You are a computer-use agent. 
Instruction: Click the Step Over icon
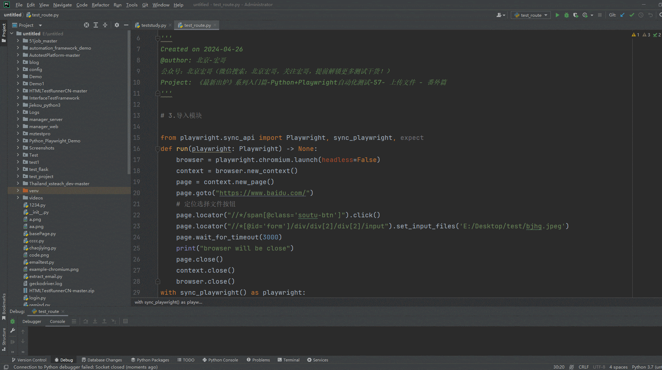coord(86,321)
